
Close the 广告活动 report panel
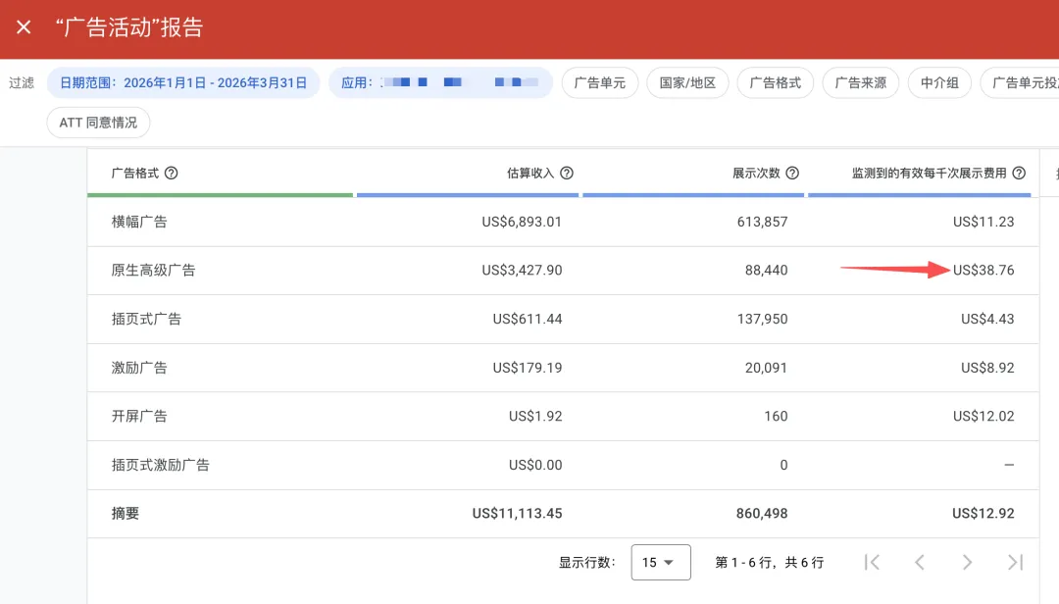point(25,27)
